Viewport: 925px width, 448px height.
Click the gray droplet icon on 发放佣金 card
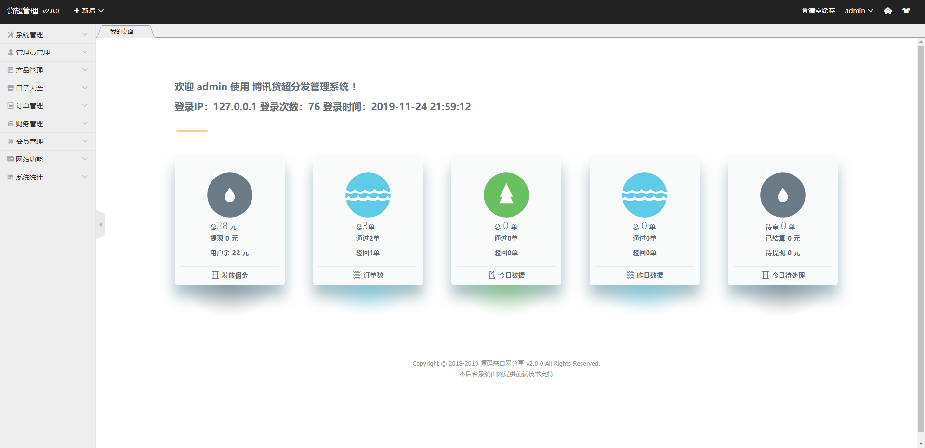(230, 195)
